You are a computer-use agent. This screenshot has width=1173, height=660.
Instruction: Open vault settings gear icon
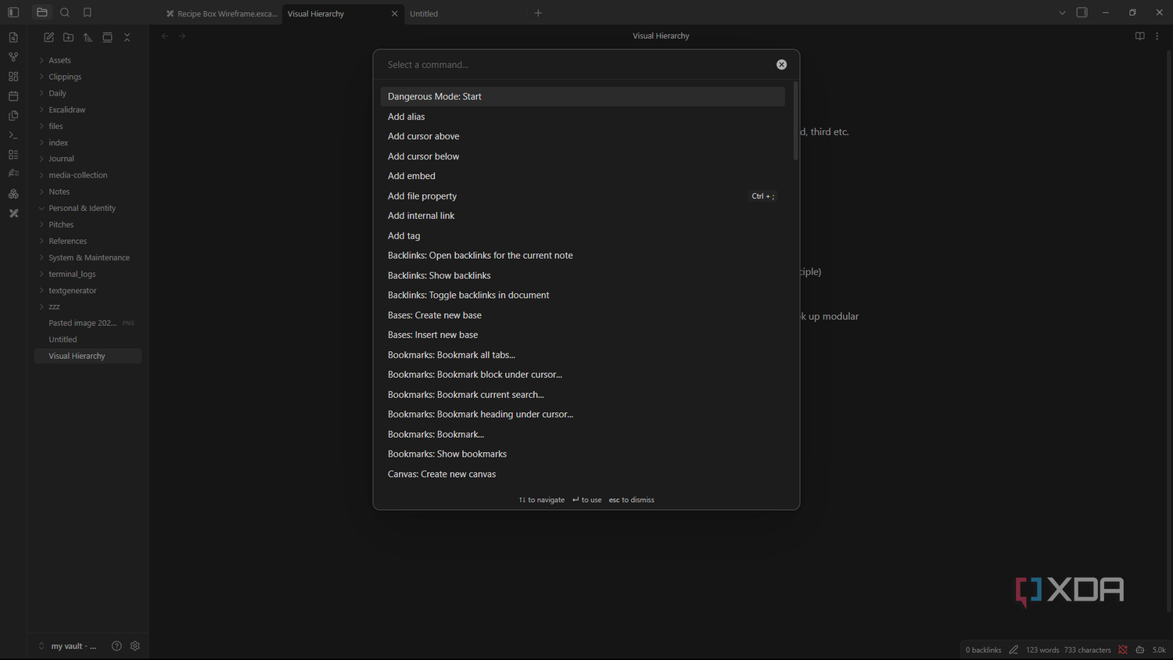(135, 646)
